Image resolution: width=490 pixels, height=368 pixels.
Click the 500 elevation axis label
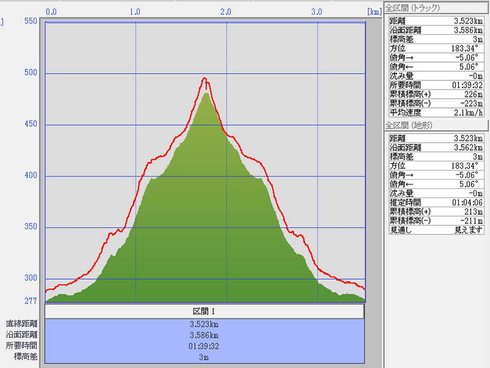30,73
